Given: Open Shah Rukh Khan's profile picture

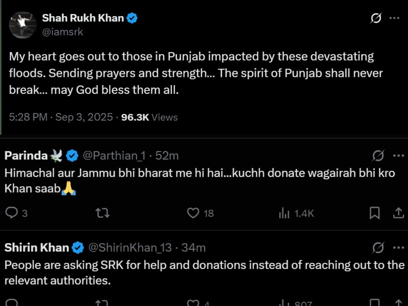Looking at the screenshot, I should (23, 25).
